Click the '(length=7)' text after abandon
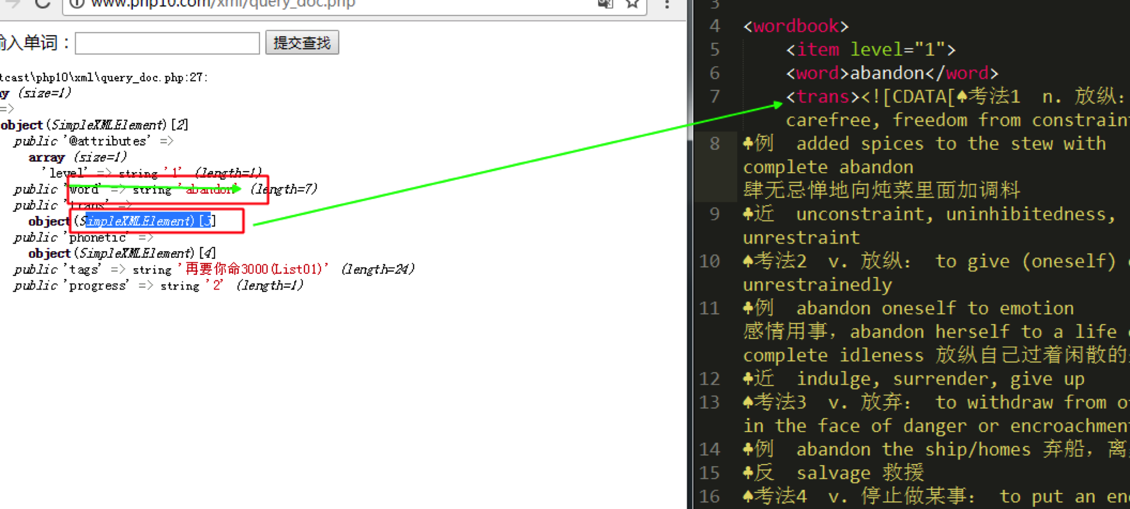 click(x=284, y=189)
